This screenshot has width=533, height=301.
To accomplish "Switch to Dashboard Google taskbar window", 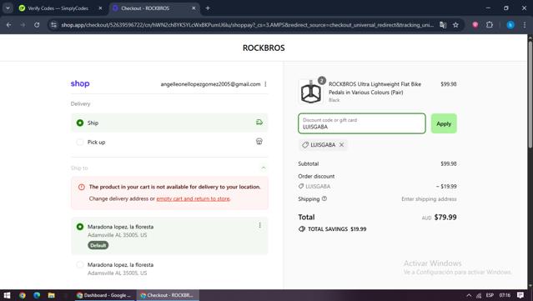I will pyautogui.click(x=105, y=295).
